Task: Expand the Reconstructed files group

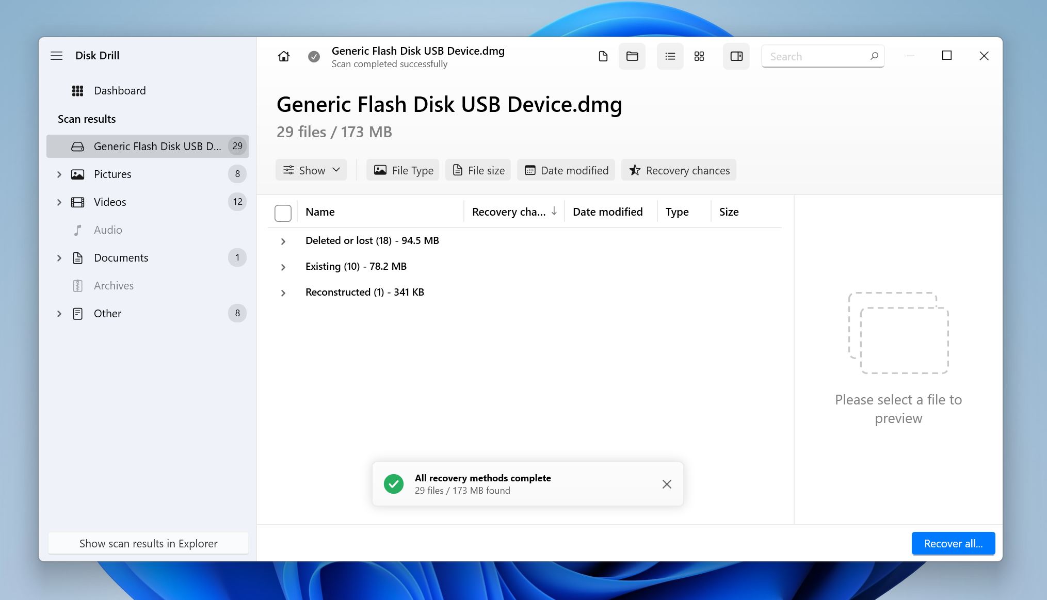Action: pyautogui.click(x=284, y=291)
